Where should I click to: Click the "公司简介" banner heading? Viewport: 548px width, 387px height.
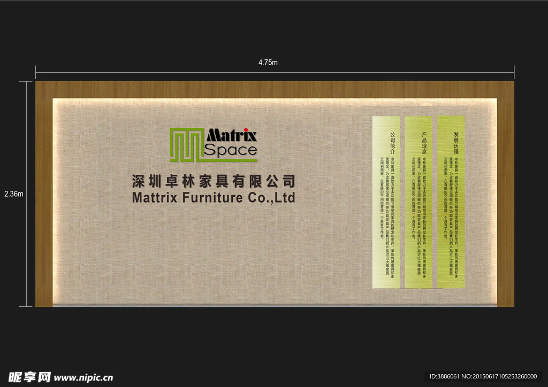coord(392,143)
